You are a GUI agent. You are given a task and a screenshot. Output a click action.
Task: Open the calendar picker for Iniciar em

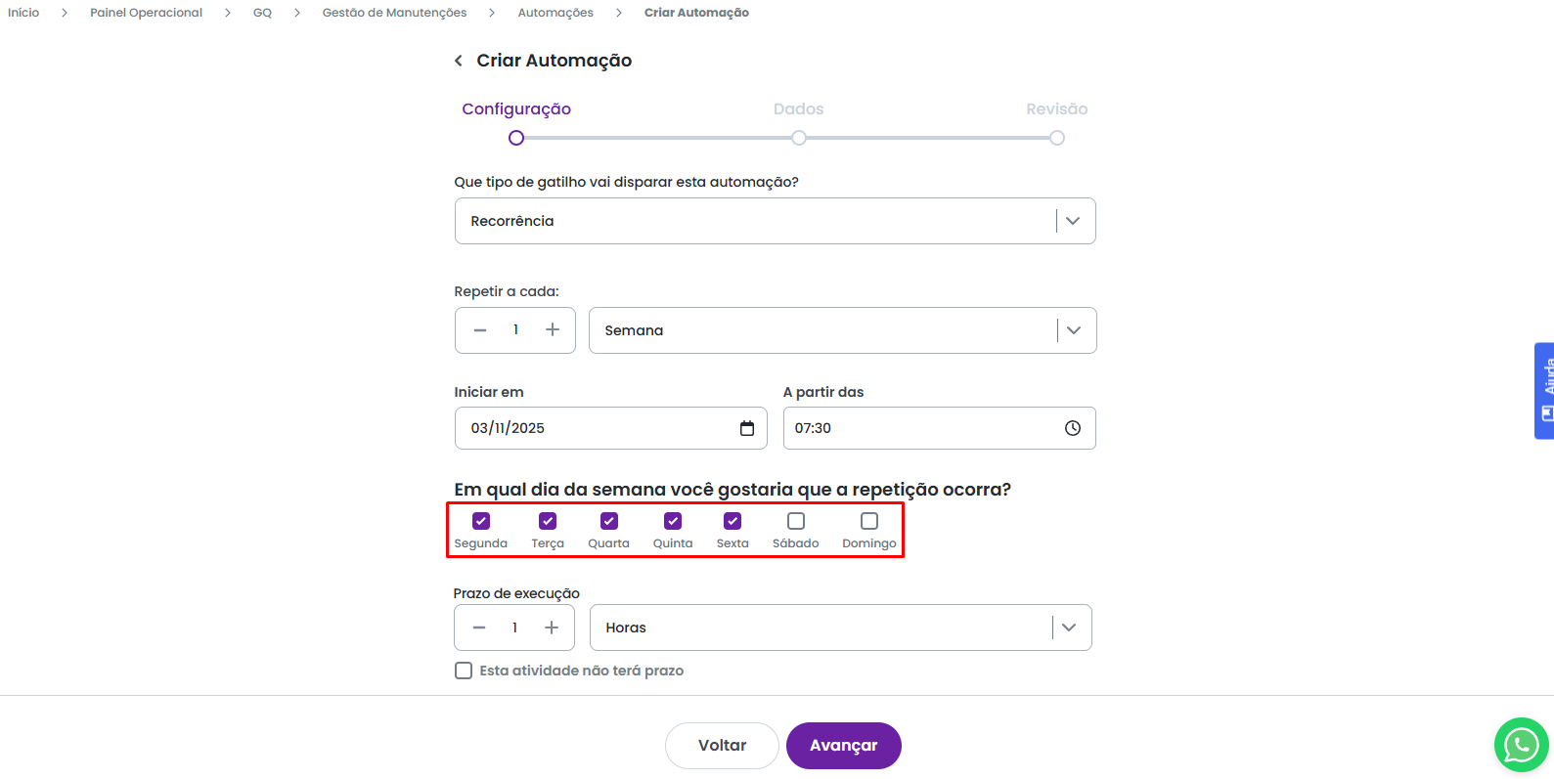coord(747,428)
